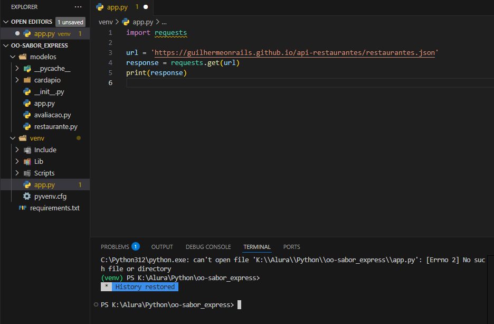Expand the __pycache__ folder chevron
The height and width of the screenshot is (324, 494).
(x=17, y=69)
